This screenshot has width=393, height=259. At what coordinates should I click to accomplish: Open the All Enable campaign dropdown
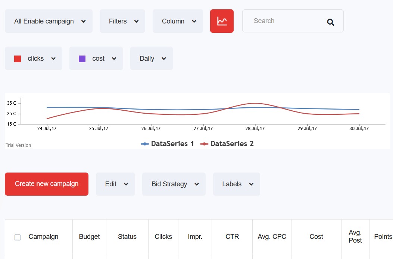(x=49, y=21)
